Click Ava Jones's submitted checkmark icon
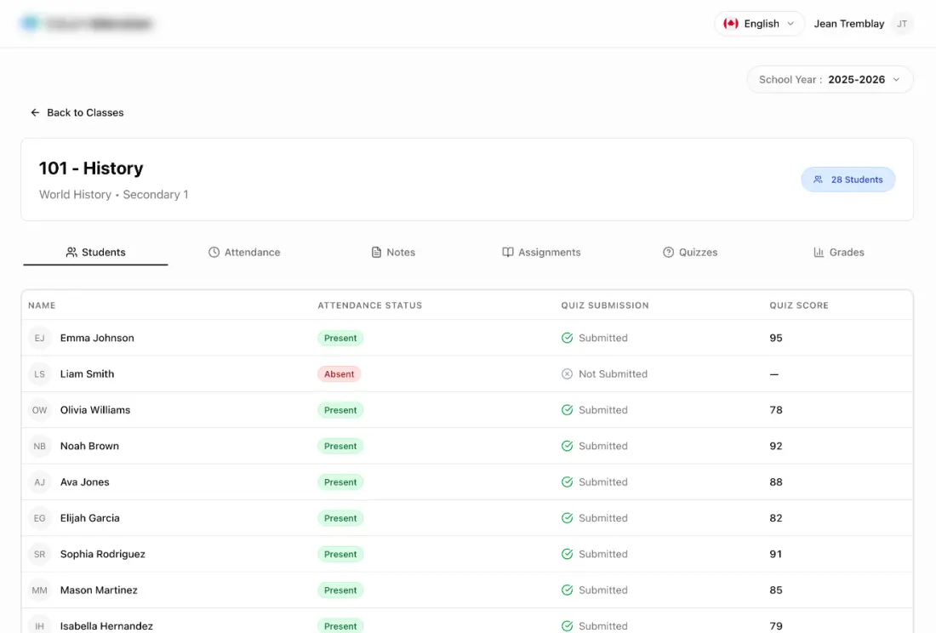This screenshot has width=936, height=633. coord(567,482)
